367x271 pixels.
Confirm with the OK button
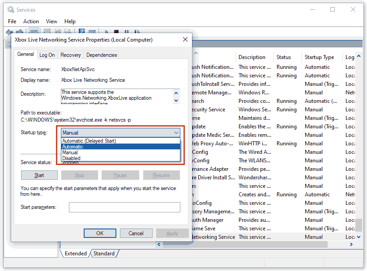pos(100,233)
